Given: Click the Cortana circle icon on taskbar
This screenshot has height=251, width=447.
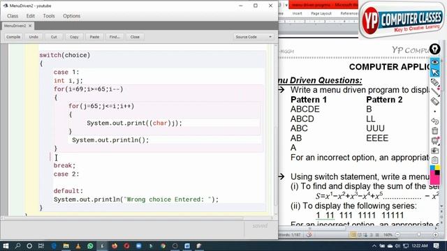Looking at the screenshot, I should pos(29,245).
